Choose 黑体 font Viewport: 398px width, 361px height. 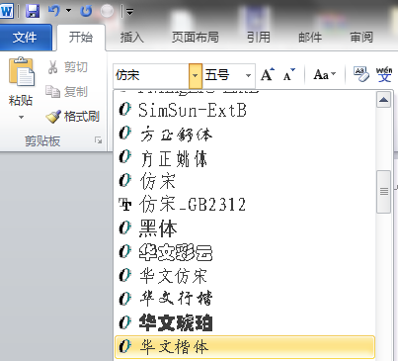(244, 228)
